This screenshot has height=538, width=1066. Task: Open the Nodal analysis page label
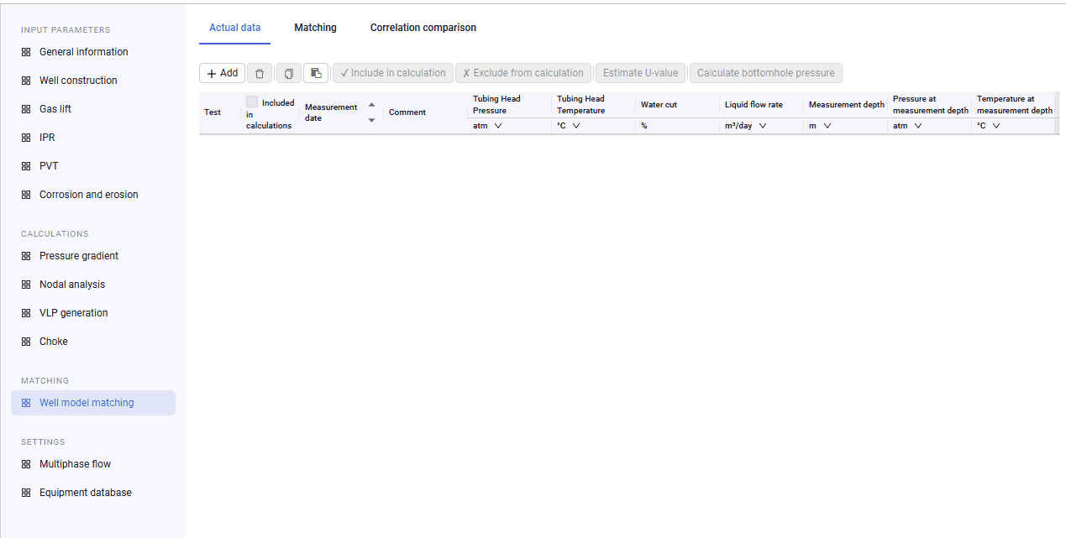[72, 285]
